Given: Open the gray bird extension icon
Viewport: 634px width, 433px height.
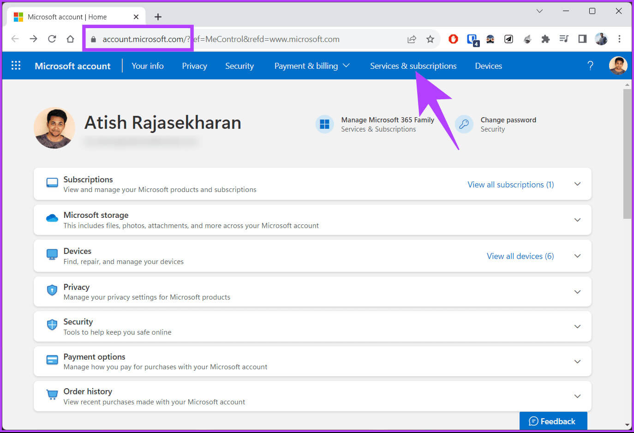Looking at the screenshot, I should (x=527, y=39).
